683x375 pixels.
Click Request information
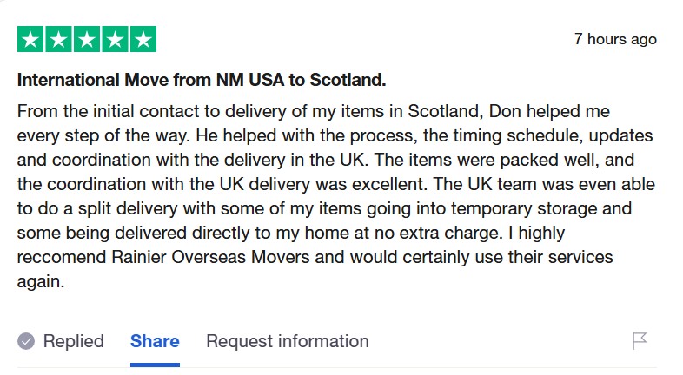tap(287, 341)
